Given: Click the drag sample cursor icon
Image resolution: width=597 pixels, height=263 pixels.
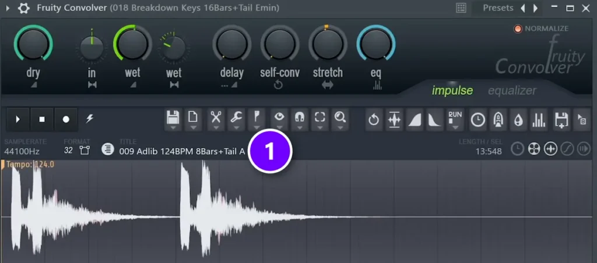Looking at the screenshot, I should pyautogui.click(x=581, y=120).
